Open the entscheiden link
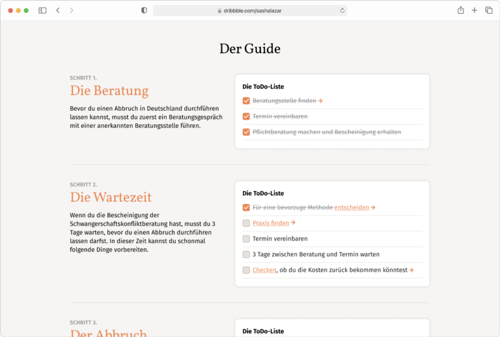500x337 pixels. click(352, 207)
